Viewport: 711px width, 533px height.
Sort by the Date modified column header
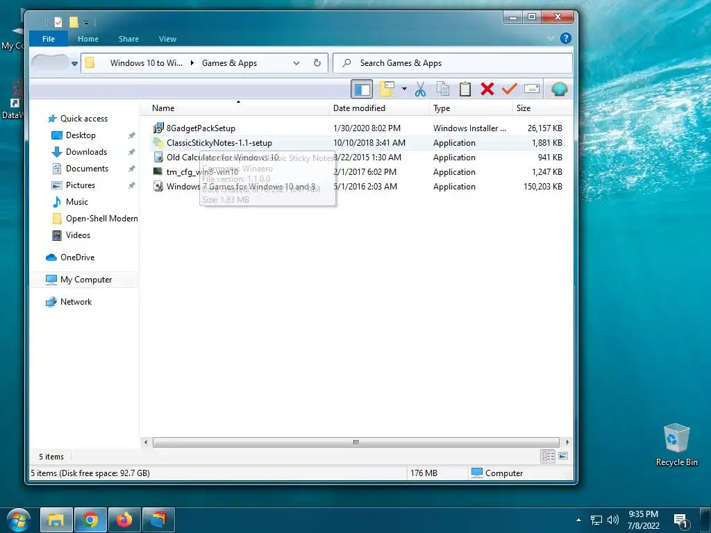pyautogui.click(x=380, y=108)
